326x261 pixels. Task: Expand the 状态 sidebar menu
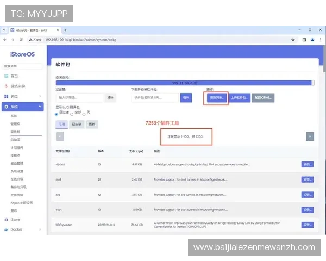(x=40, y=96)
